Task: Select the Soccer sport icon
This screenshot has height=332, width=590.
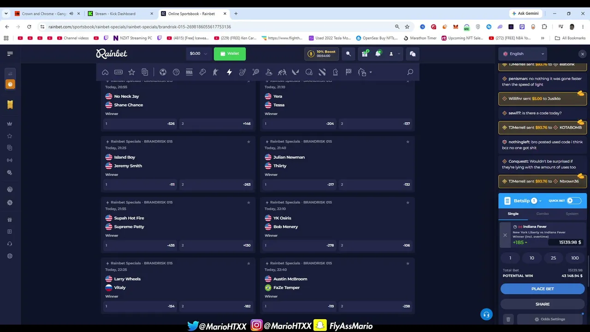Action: click(163, 72)
